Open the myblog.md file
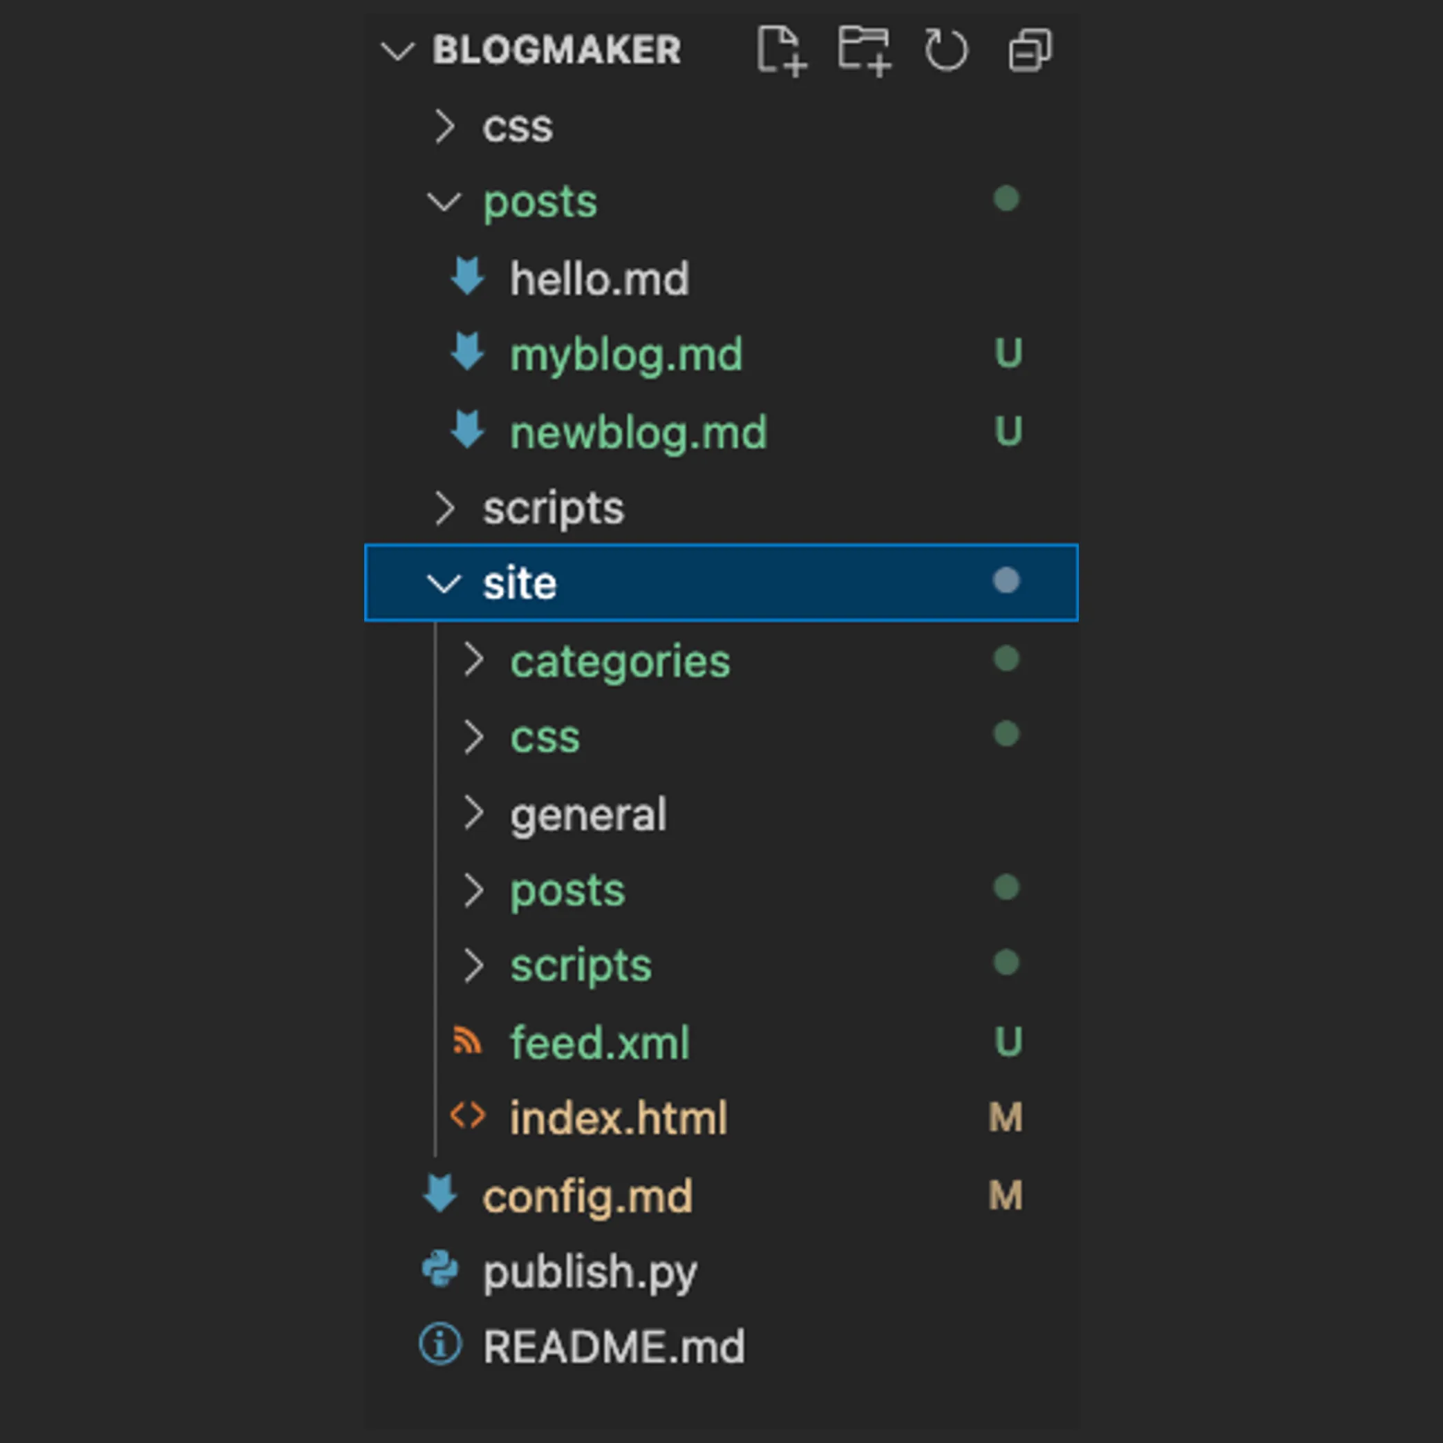Image resolution: width=1443 pixels, height=1443 pixels. (626, 354)
